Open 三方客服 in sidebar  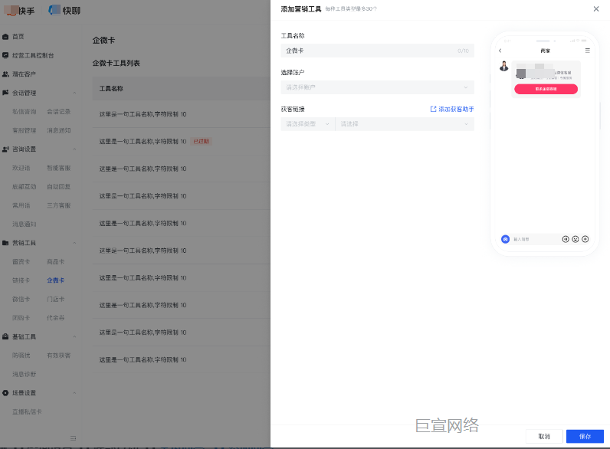click(59, 205)
